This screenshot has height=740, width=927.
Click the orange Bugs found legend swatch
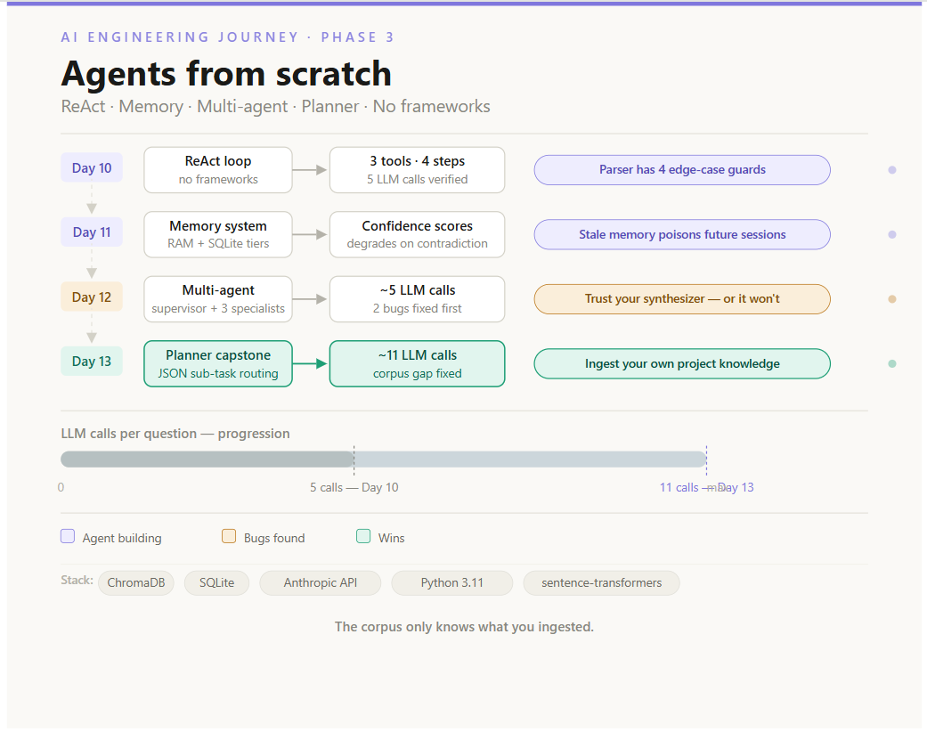[x=229, y=537]
